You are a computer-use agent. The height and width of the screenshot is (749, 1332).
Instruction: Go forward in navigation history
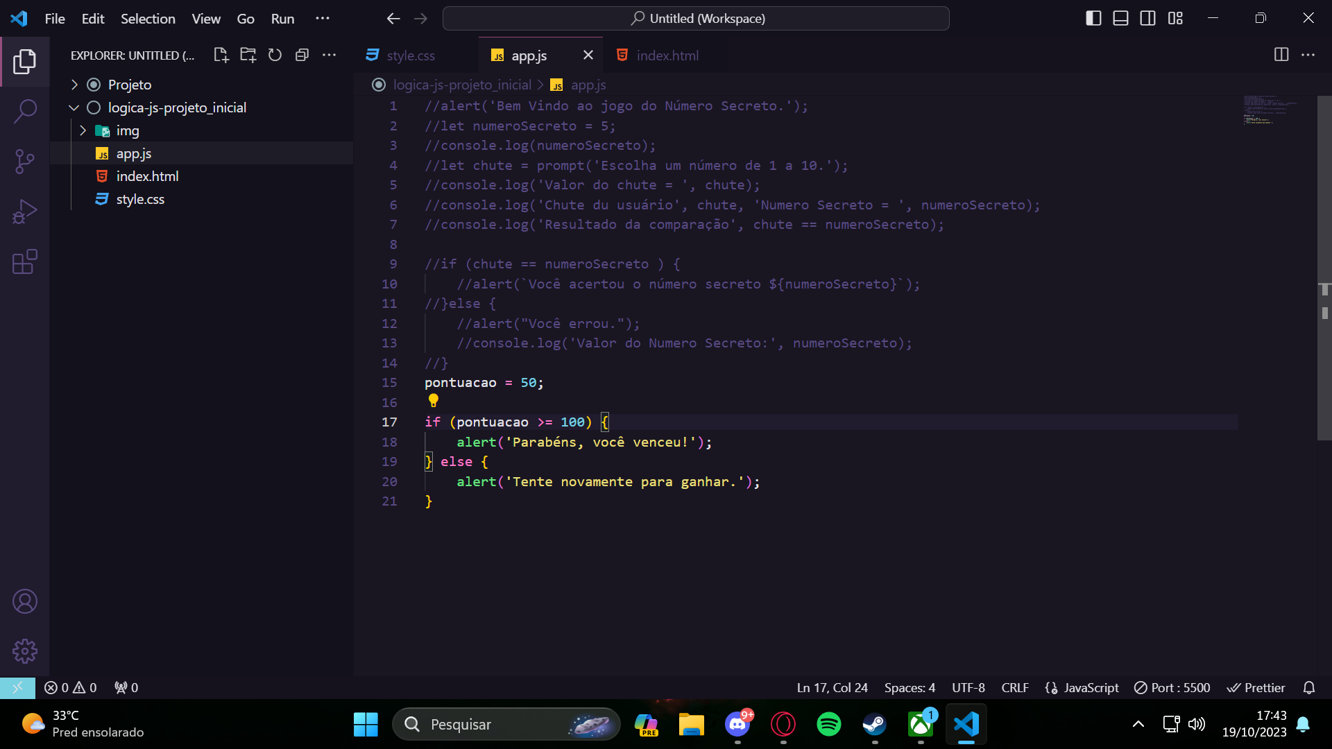[x=420, y=19]
